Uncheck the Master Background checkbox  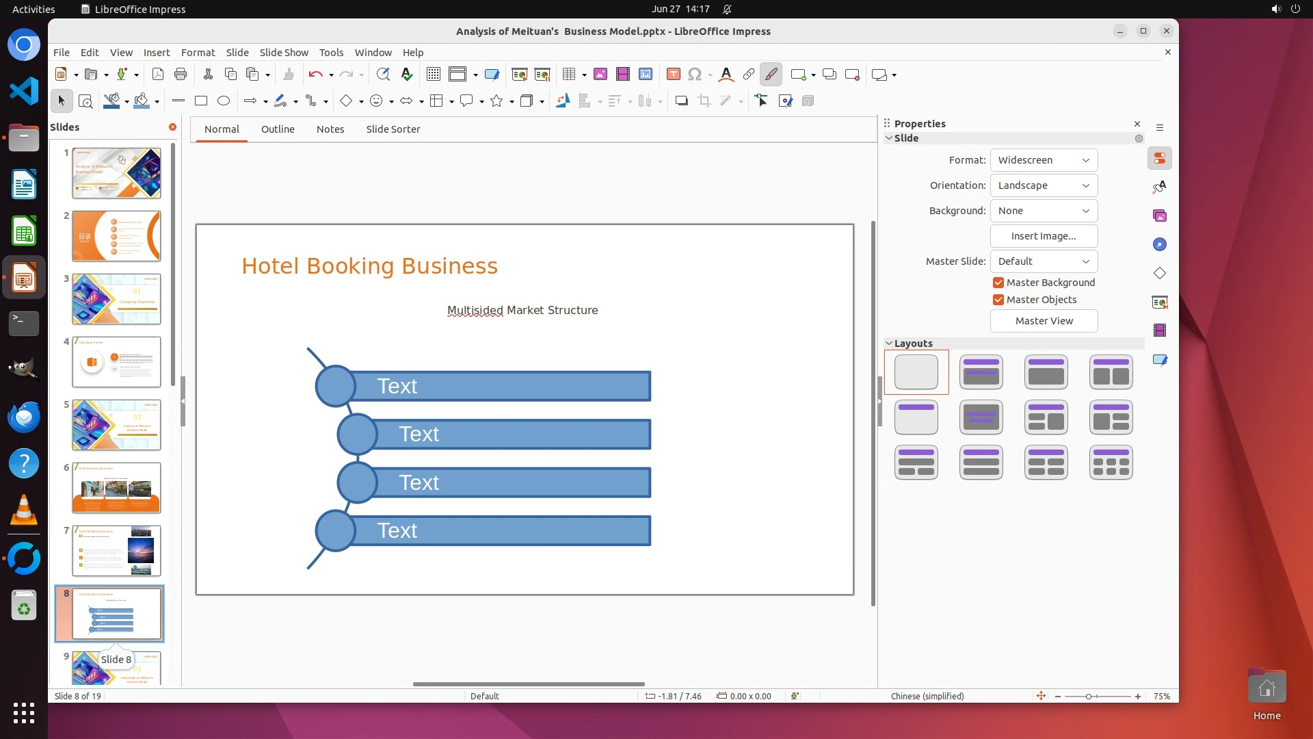pyautogui.click(x=998, y=283)
